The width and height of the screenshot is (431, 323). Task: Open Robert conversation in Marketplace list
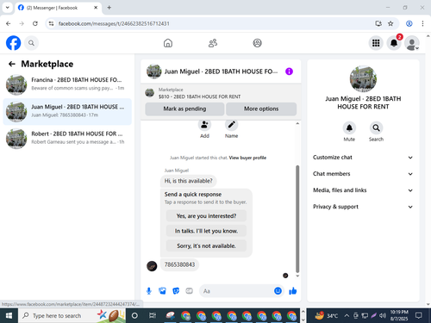coord(67,139)
